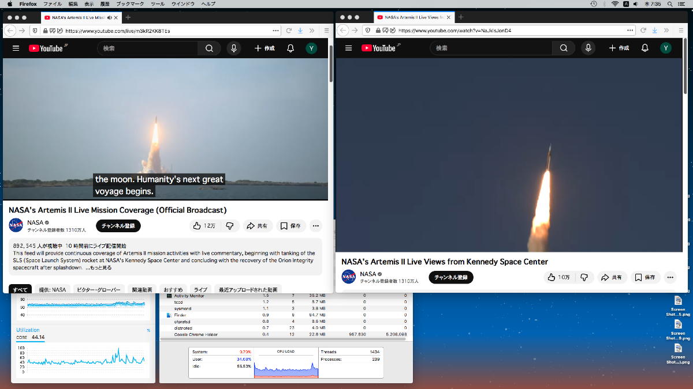Screen dimensions: 693x389
Task: Select the おすすめ filter chip
Action: click(x=173, y=290)
